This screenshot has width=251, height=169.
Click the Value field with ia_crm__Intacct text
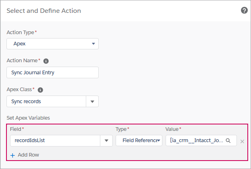[197, 140]
